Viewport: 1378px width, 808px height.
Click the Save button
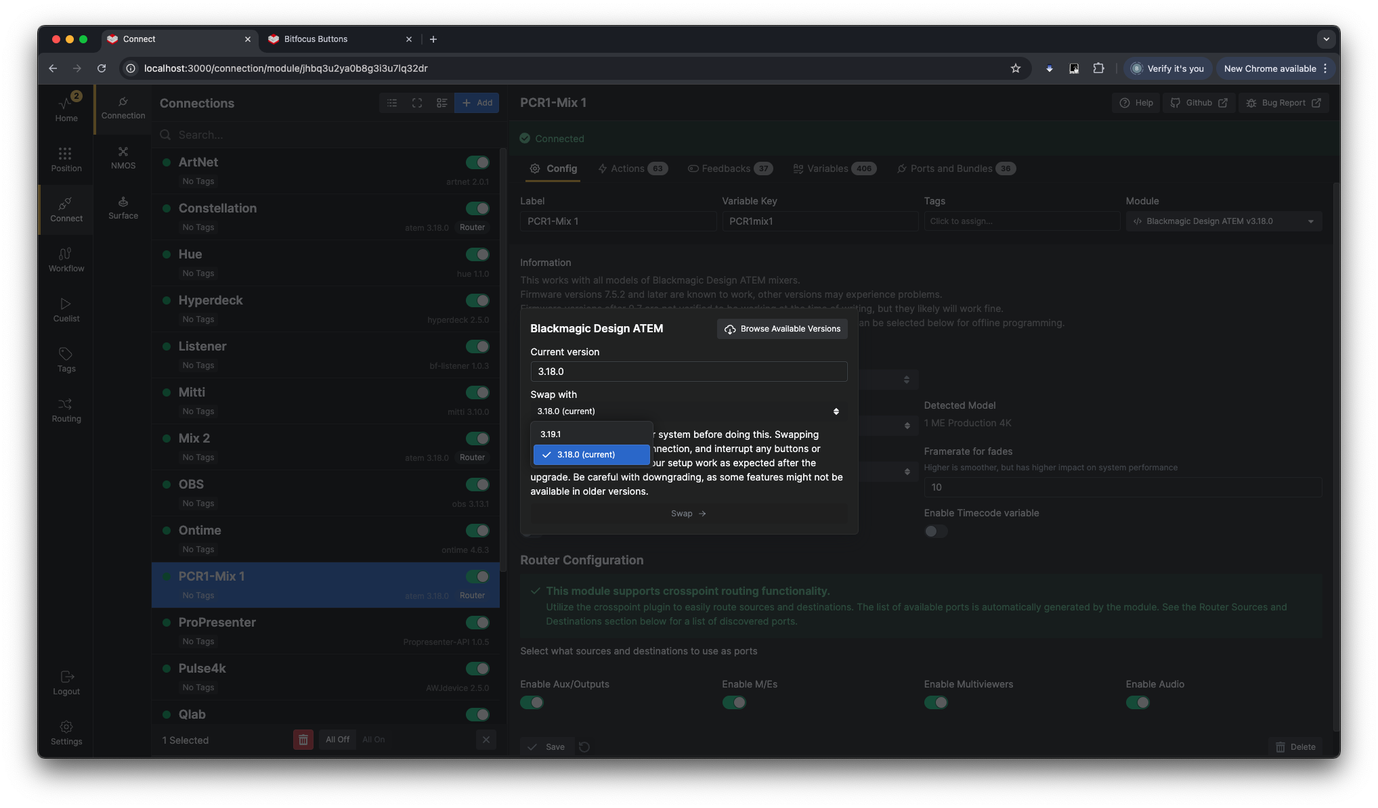[547, 747]
